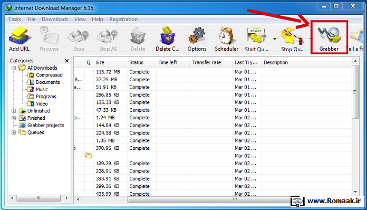The height and width of the screenshot is (210, 367).
Task: Open the Start Queue dropdown arrow
Action: point(275,39)
